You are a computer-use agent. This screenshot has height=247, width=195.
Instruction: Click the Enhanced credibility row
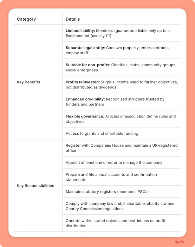point(122,102)
